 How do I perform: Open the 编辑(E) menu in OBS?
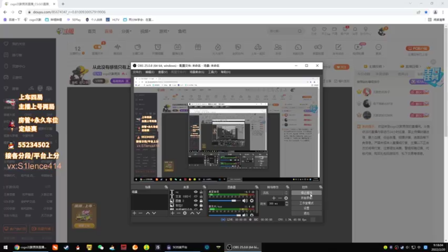pos(150,72)
